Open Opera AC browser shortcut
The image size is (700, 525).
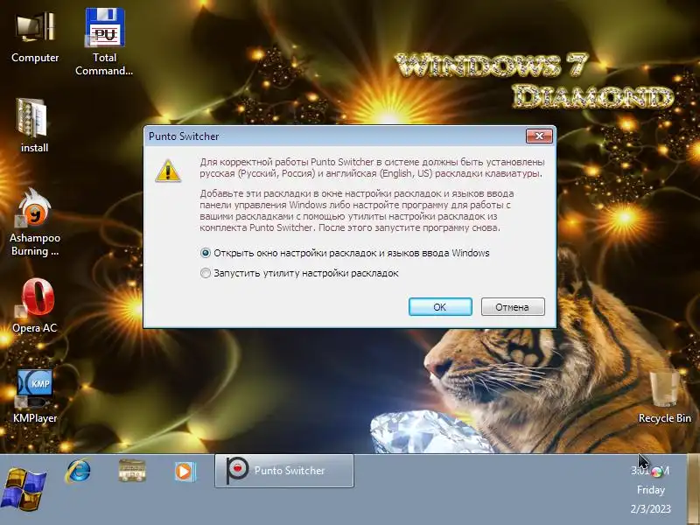point(35,305)
